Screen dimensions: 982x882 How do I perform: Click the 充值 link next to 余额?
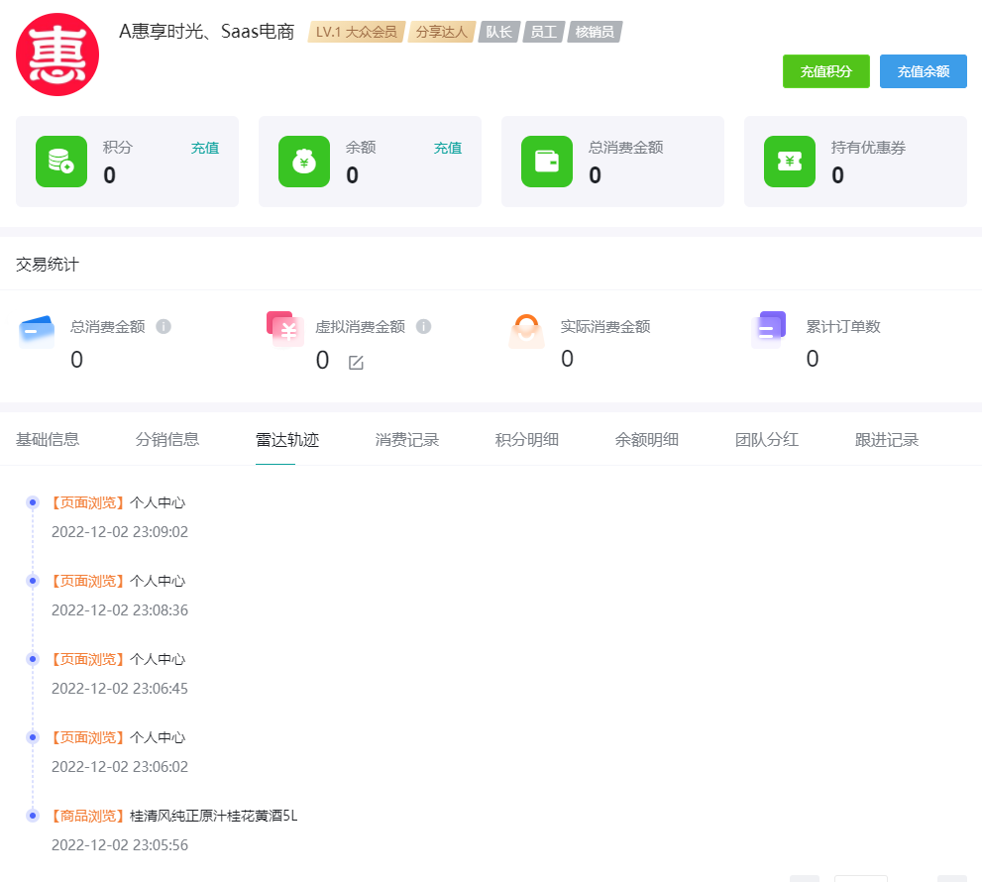coord(447,147)
